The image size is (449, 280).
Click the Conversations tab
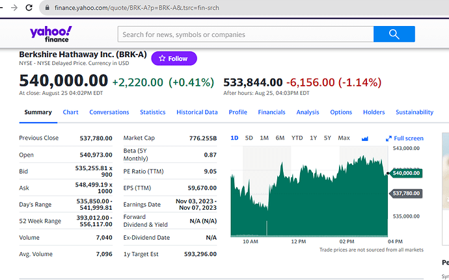click(x=109, y=112)
